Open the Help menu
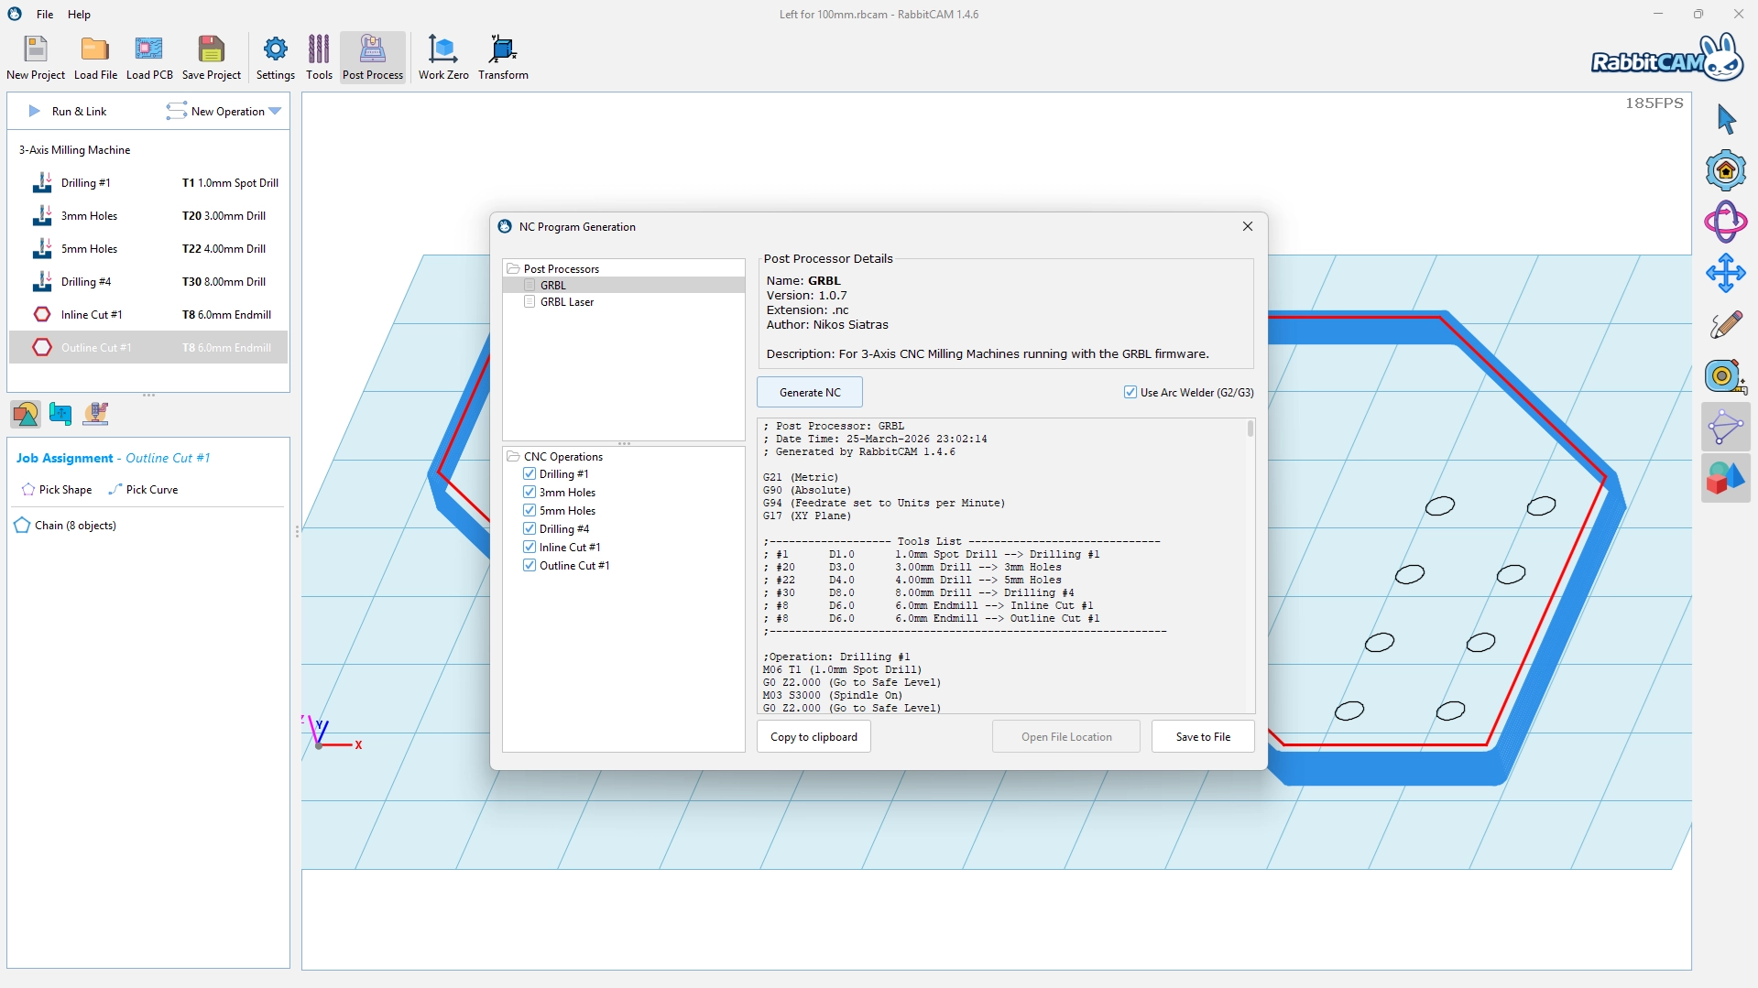1758x988 pixels. coord(80,15)
